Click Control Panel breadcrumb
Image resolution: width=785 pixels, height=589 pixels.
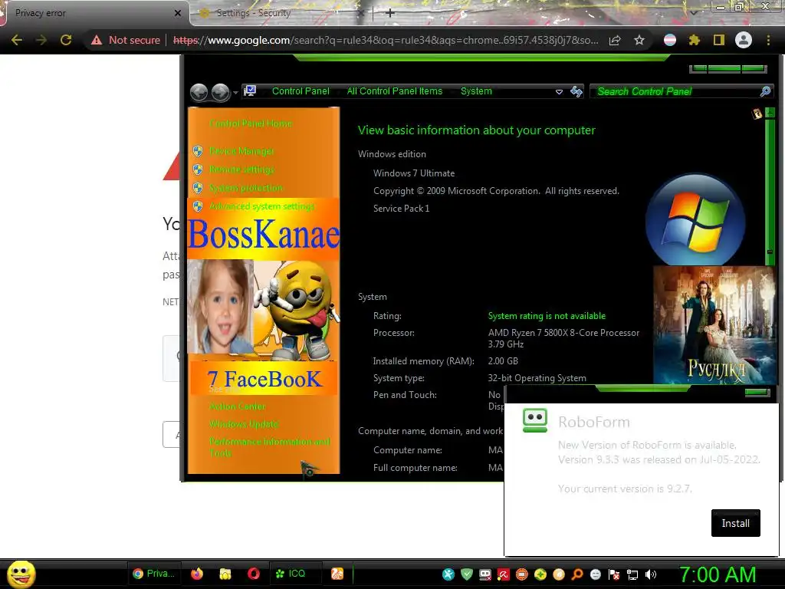click(x=301, y=91)
